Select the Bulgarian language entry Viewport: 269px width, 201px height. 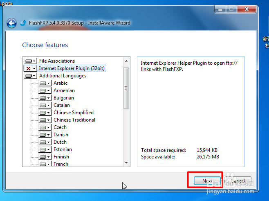64,98
